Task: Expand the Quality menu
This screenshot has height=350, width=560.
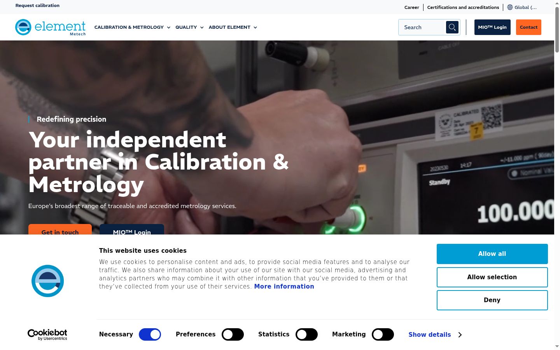Action: [x=189, y=27]
